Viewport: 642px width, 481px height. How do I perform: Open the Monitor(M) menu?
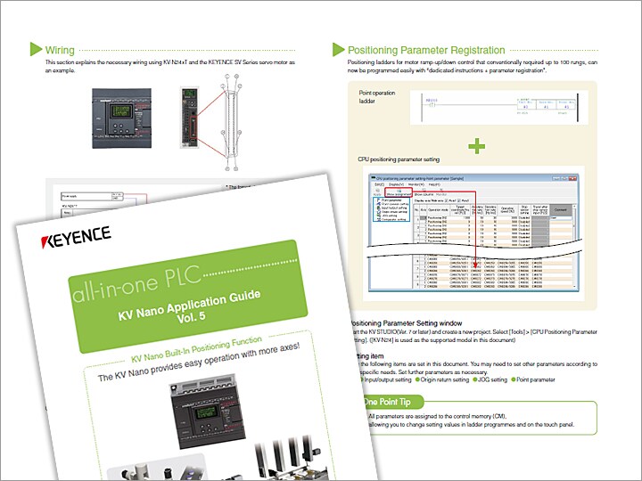point(416,184)
